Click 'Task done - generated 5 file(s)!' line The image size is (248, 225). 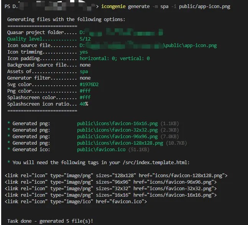pos(50,221)
